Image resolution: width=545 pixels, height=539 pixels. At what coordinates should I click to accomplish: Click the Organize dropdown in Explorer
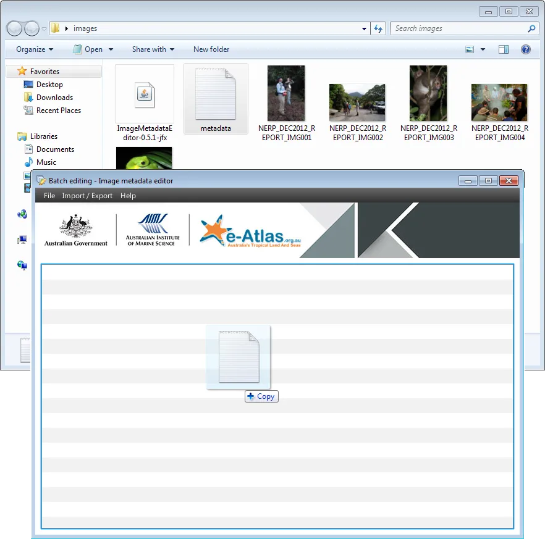coord(35,49)
